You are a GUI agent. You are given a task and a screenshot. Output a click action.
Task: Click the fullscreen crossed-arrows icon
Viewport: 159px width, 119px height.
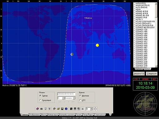[83, 109]
